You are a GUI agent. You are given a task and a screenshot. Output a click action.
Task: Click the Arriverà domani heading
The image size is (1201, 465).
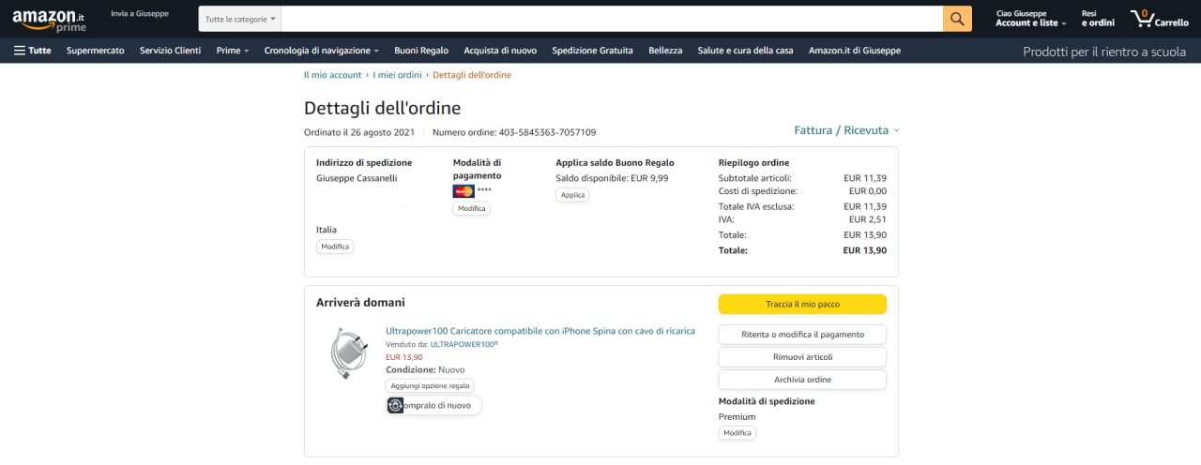pyautogui.click(x=360, y=302)
